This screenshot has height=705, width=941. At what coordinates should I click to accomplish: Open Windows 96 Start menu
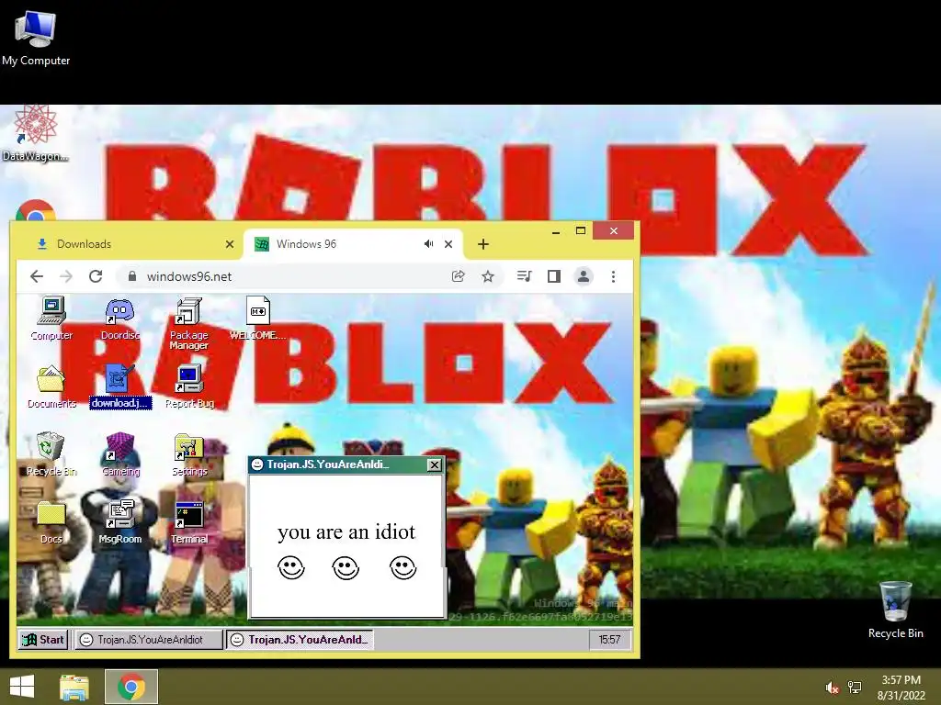click(43, 640)
